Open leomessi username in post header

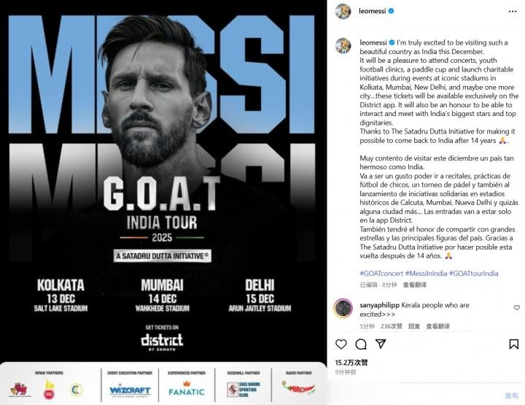[372, 12]
